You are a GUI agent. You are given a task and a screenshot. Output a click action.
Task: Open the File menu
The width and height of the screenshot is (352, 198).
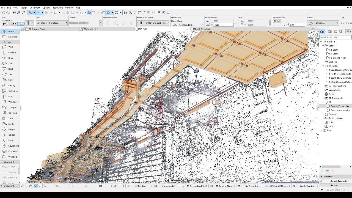tap(3, 8)
